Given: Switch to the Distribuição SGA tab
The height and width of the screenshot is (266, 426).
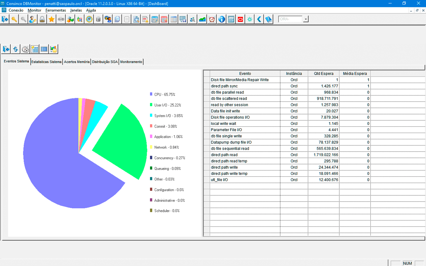Looking at the screenshot, I should (105, 62).
